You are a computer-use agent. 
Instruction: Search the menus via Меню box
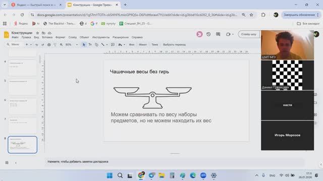coord(15,45)
